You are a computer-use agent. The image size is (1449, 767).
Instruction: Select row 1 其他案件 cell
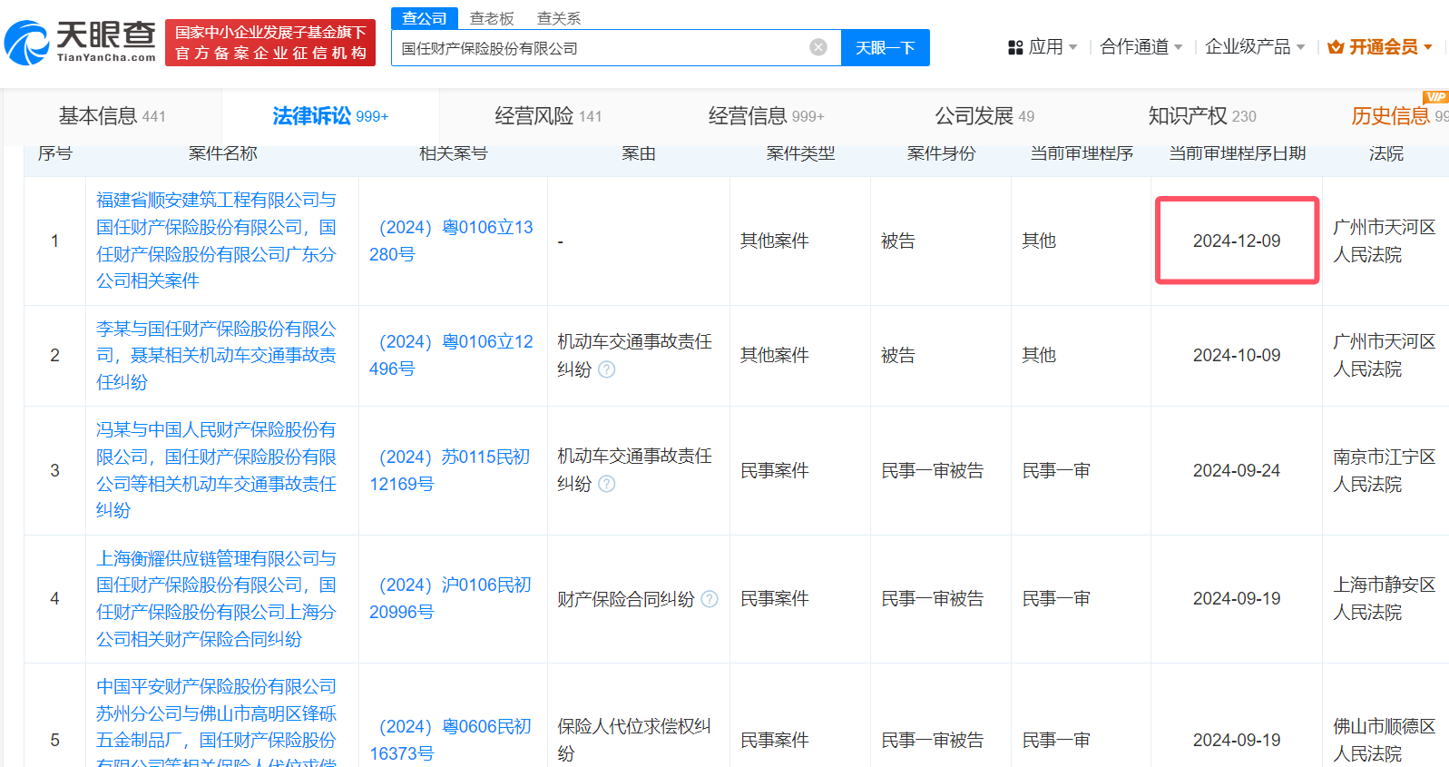pyautogui.click(x=775, y=241)
